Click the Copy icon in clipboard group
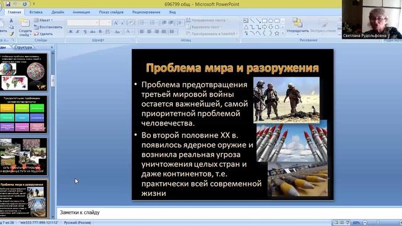The height and width of the screenshot is (226, 402). pyautogui.click(x=11, y=27)
